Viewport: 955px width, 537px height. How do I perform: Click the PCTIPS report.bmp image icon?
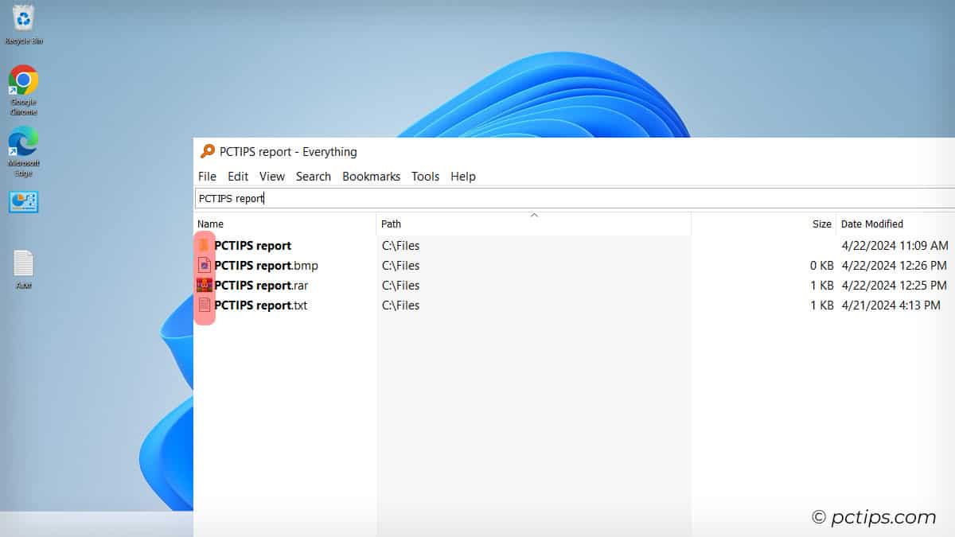click(x=205, y=265)
